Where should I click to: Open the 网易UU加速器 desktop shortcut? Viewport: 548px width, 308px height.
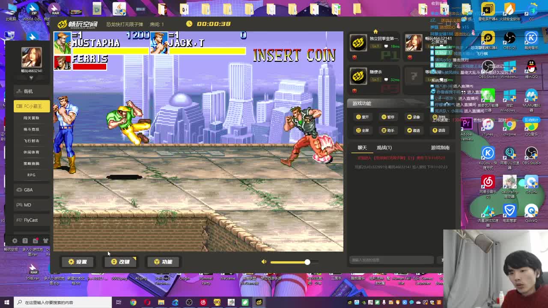tap(509, 158)
